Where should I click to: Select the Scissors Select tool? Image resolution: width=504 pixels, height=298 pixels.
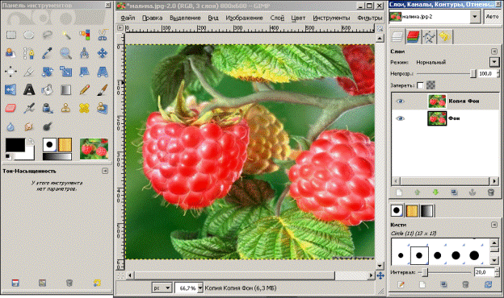[x=103, y=35]
